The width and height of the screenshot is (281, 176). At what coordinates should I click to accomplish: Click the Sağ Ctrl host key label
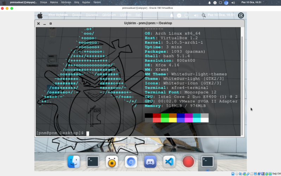(276, 174)
